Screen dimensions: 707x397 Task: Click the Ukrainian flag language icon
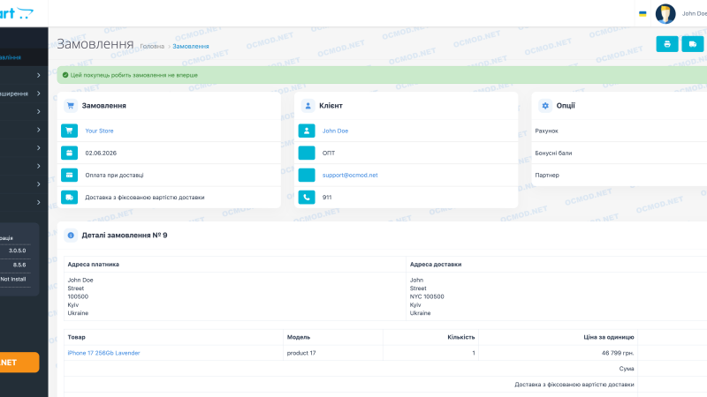tap(642, 14)
